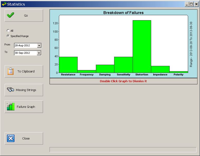Close window with title bar X
This screenshot has height=156, width=200.
pyautogui.click(x=196, y=4)
